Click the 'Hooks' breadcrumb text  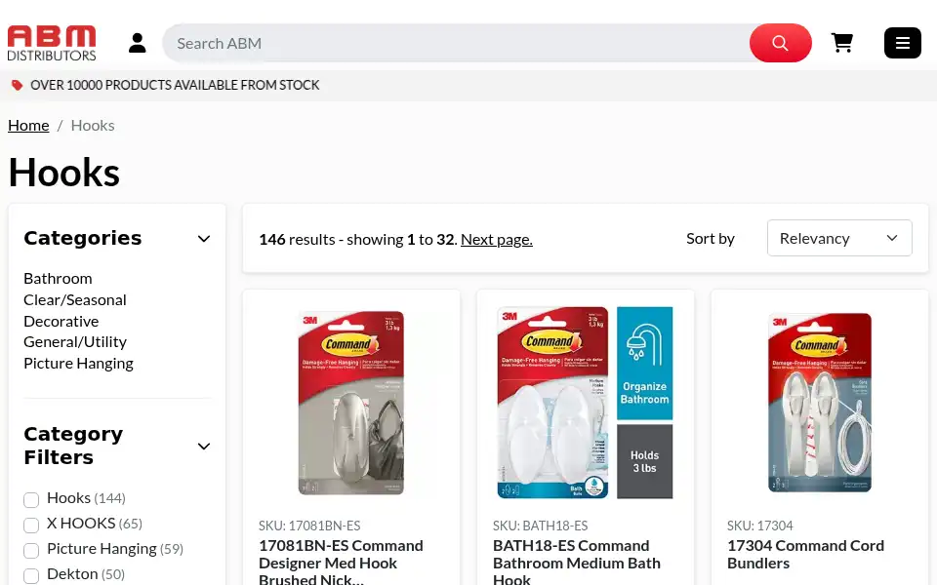click(93, 126)
